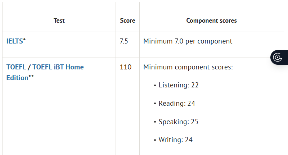Image resolution: width=288 pixels, height=155 pixels.
Task: Click the TOEFL score 110 cell
Action: click(126, 67)
